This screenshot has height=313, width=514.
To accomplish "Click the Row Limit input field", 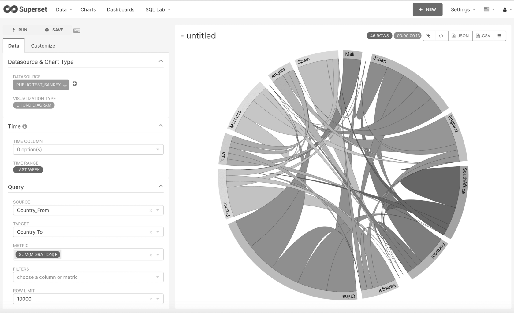I will (80, 299).
